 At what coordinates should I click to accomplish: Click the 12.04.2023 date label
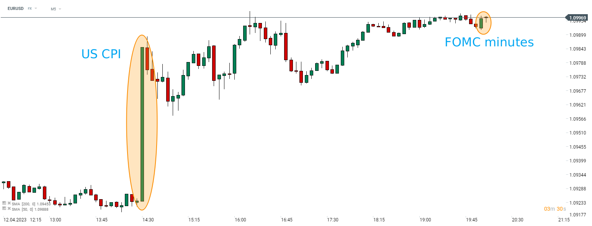coord(15,220)
